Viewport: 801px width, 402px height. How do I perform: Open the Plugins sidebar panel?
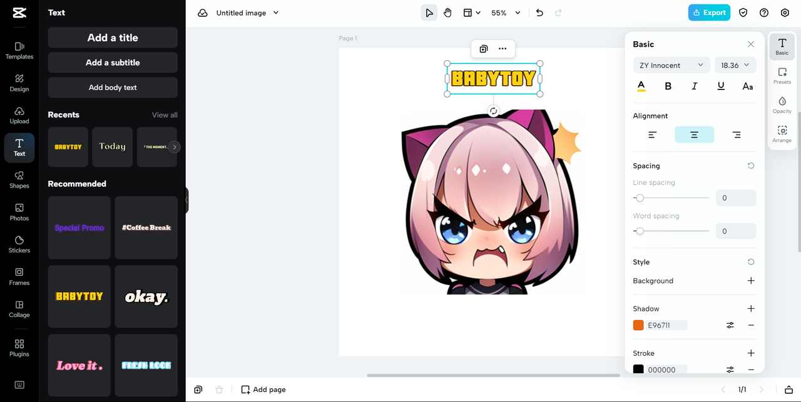19,348
